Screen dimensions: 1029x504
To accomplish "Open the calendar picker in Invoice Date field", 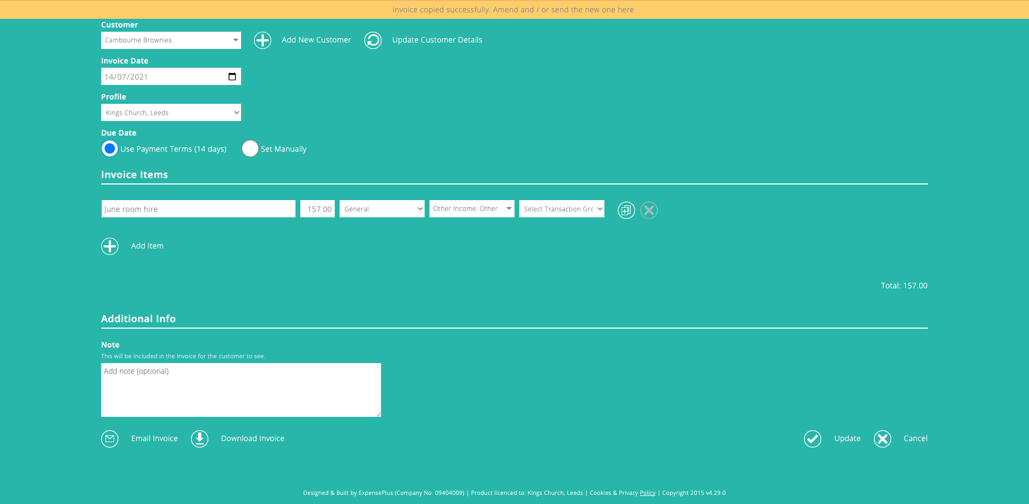I will tap(231, 76).
